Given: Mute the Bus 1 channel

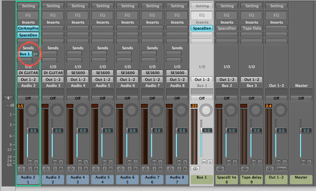Looking at the screenshot, I should (x=204, y=162).
